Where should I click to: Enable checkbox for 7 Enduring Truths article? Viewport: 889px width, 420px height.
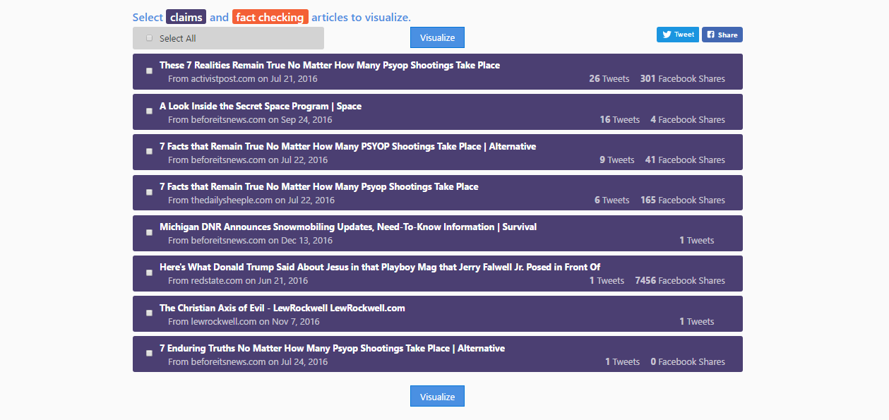point(149,353)
